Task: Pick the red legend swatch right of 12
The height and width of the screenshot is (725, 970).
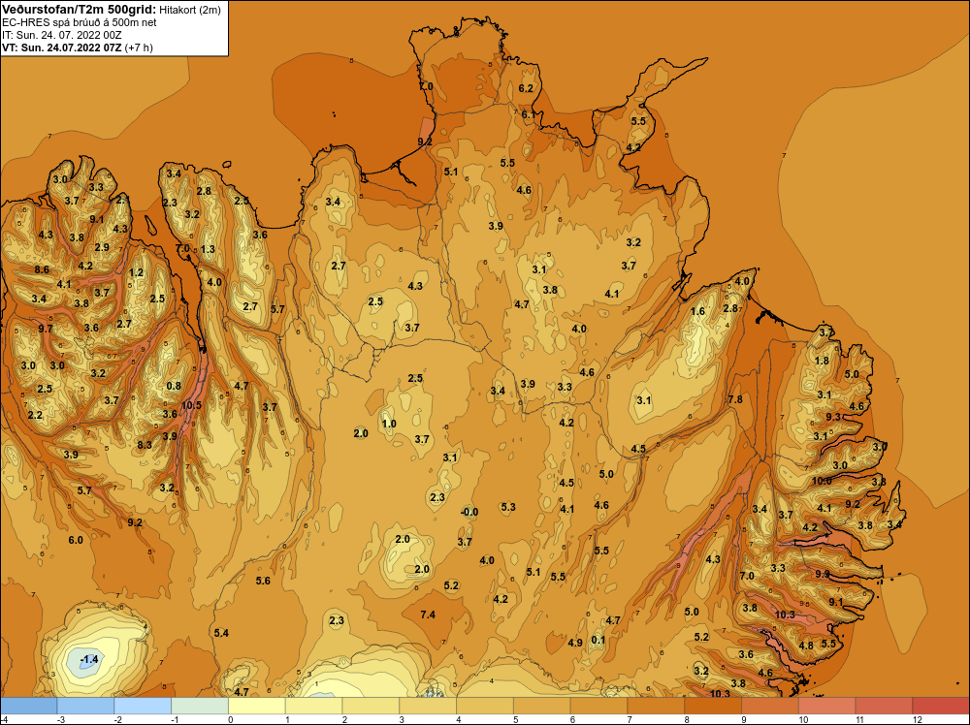Action: 940,706
